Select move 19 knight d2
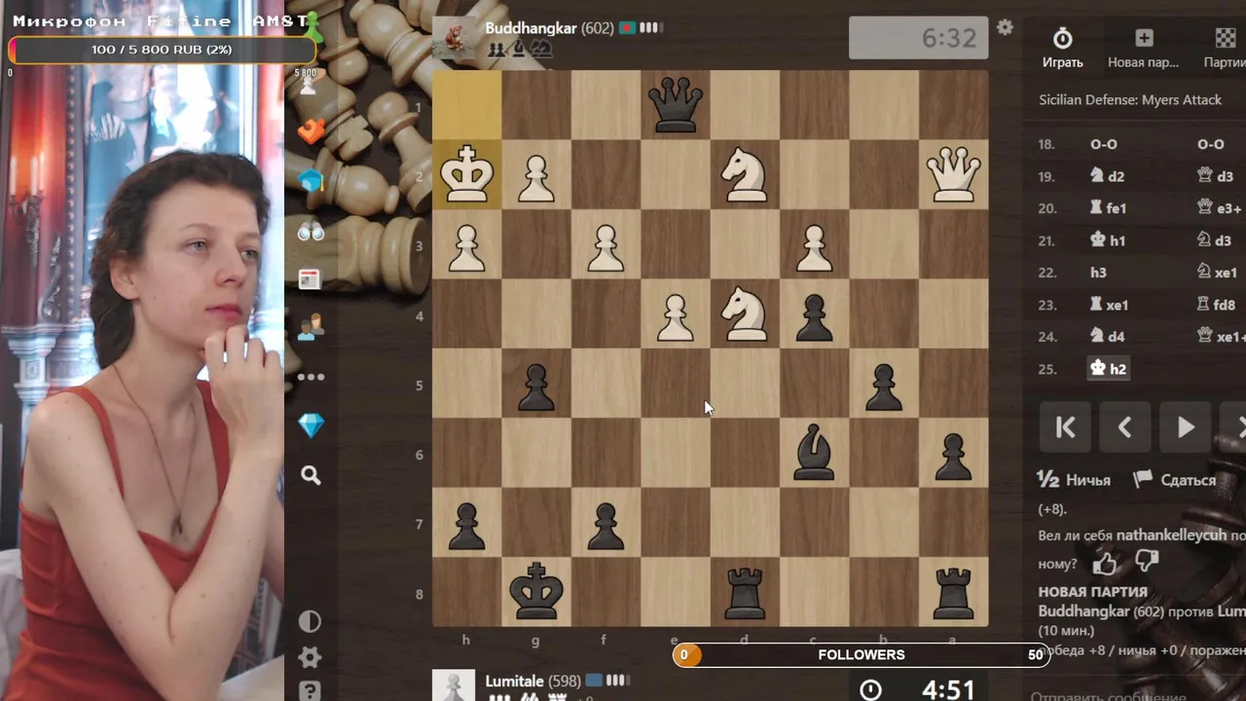1246x701 pixels. [1107, 176]
